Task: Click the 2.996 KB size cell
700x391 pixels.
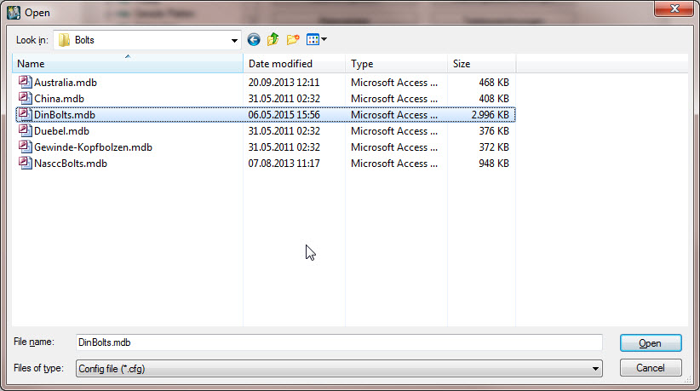Action: [x=490, y=115]
